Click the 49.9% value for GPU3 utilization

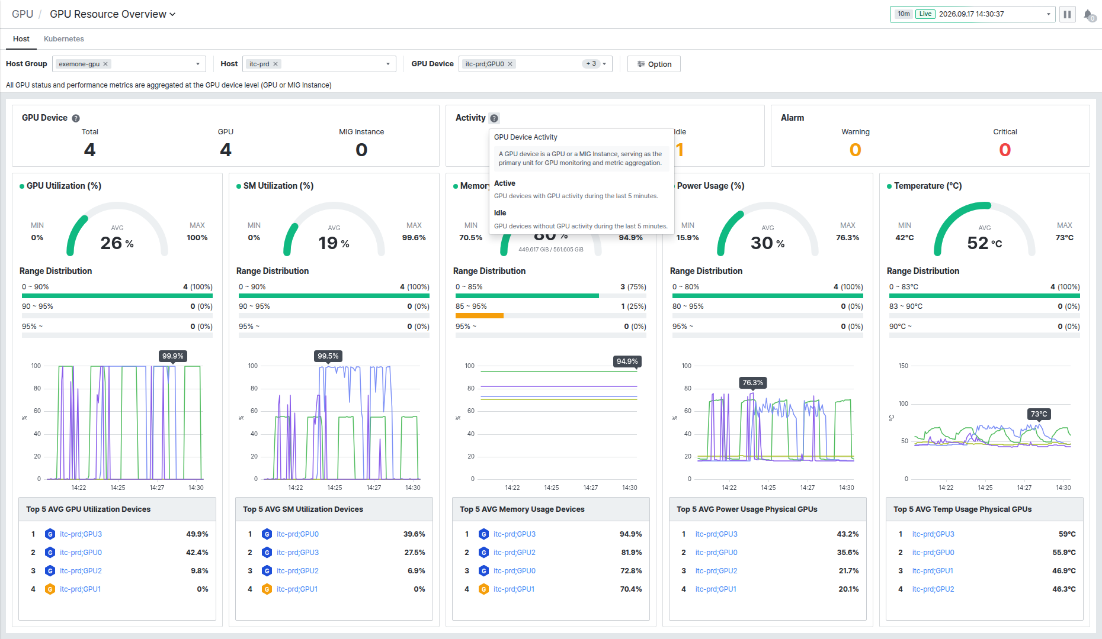pos(197,534)
